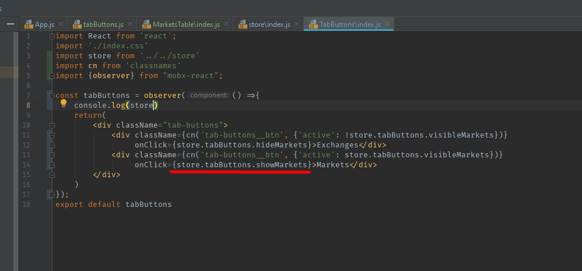This screenshot has width=582, height=271.
Task: Click the './index.css' import path
Action: point(118,46)
